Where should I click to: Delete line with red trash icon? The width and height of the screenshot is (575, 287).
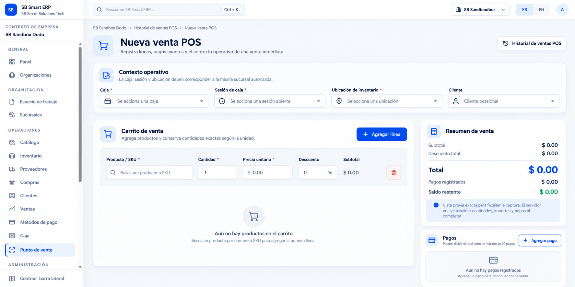[394, 173]
